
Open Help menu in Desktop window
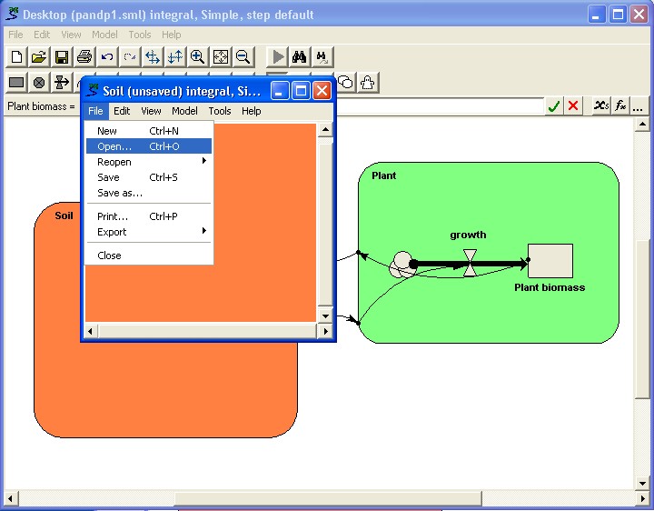click(x=171, y=35)
